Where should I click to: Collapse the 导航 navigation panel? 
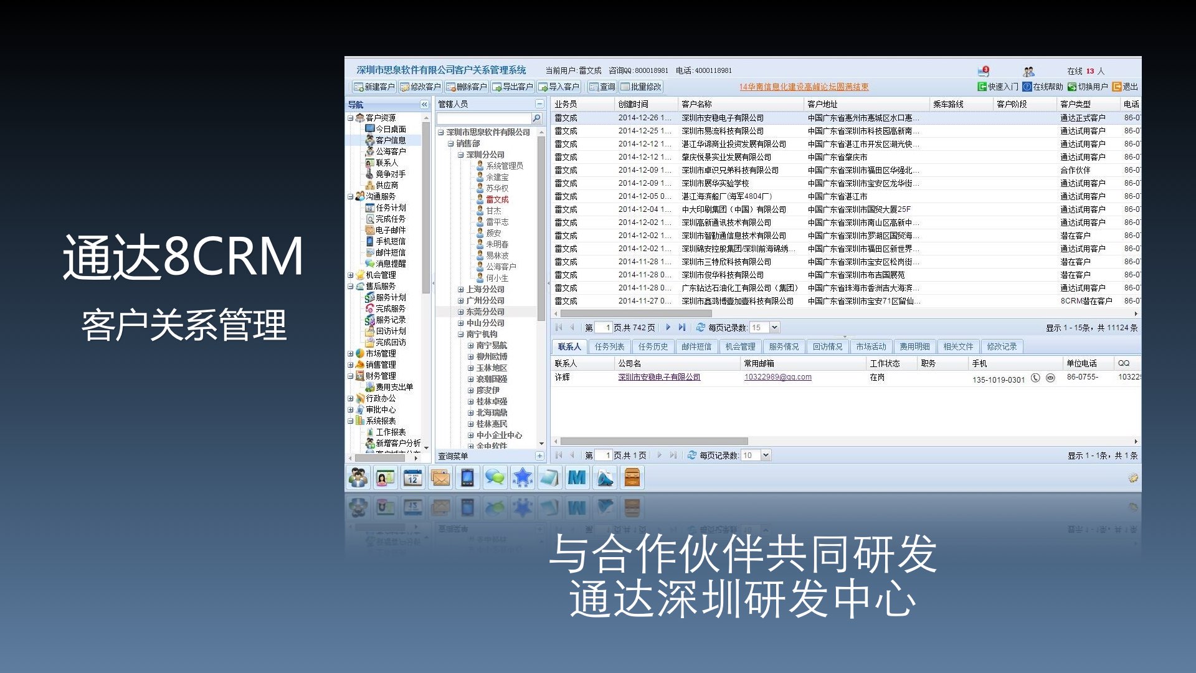[x=424, y=105]
